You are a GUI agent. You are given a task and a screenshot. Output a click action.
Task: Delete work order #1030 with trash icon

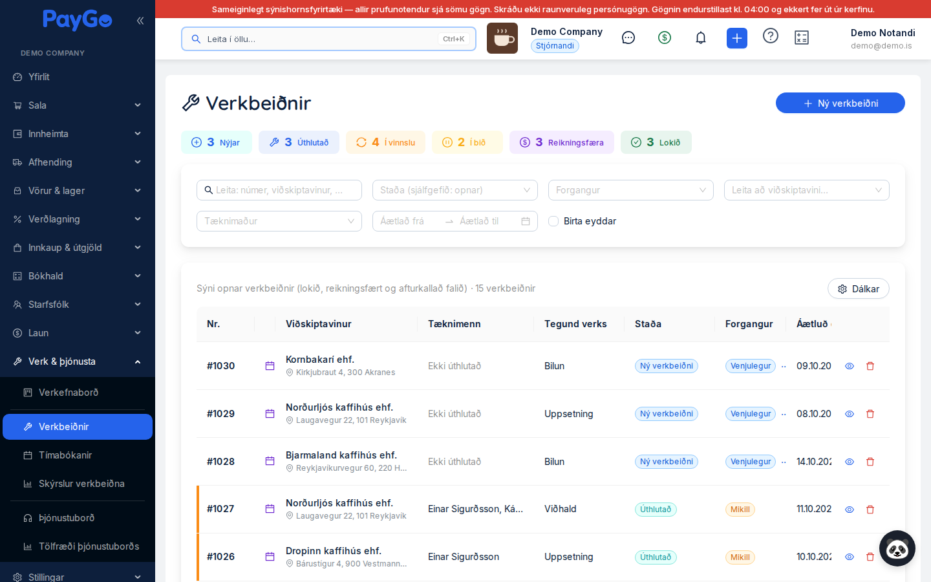point(870,366)
